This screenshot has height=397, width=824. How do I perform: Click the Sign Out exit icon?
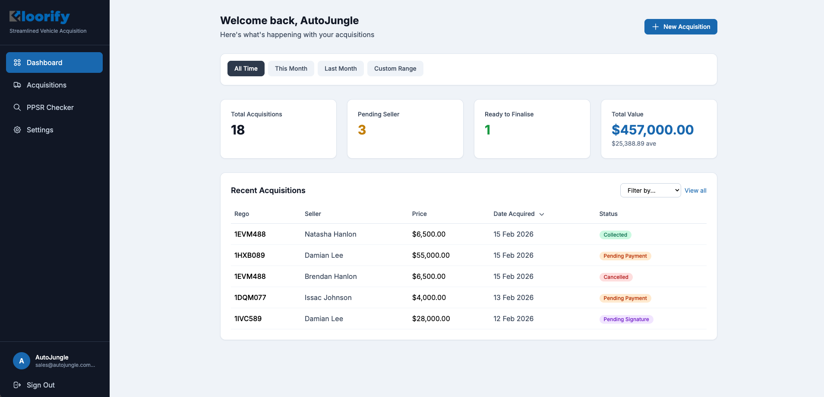click(x=17, y=385)
